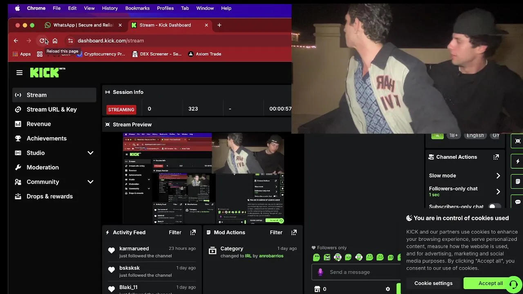Click the karmarueed follower entry
Screen dimensions: 523x294
click(152, 252)
